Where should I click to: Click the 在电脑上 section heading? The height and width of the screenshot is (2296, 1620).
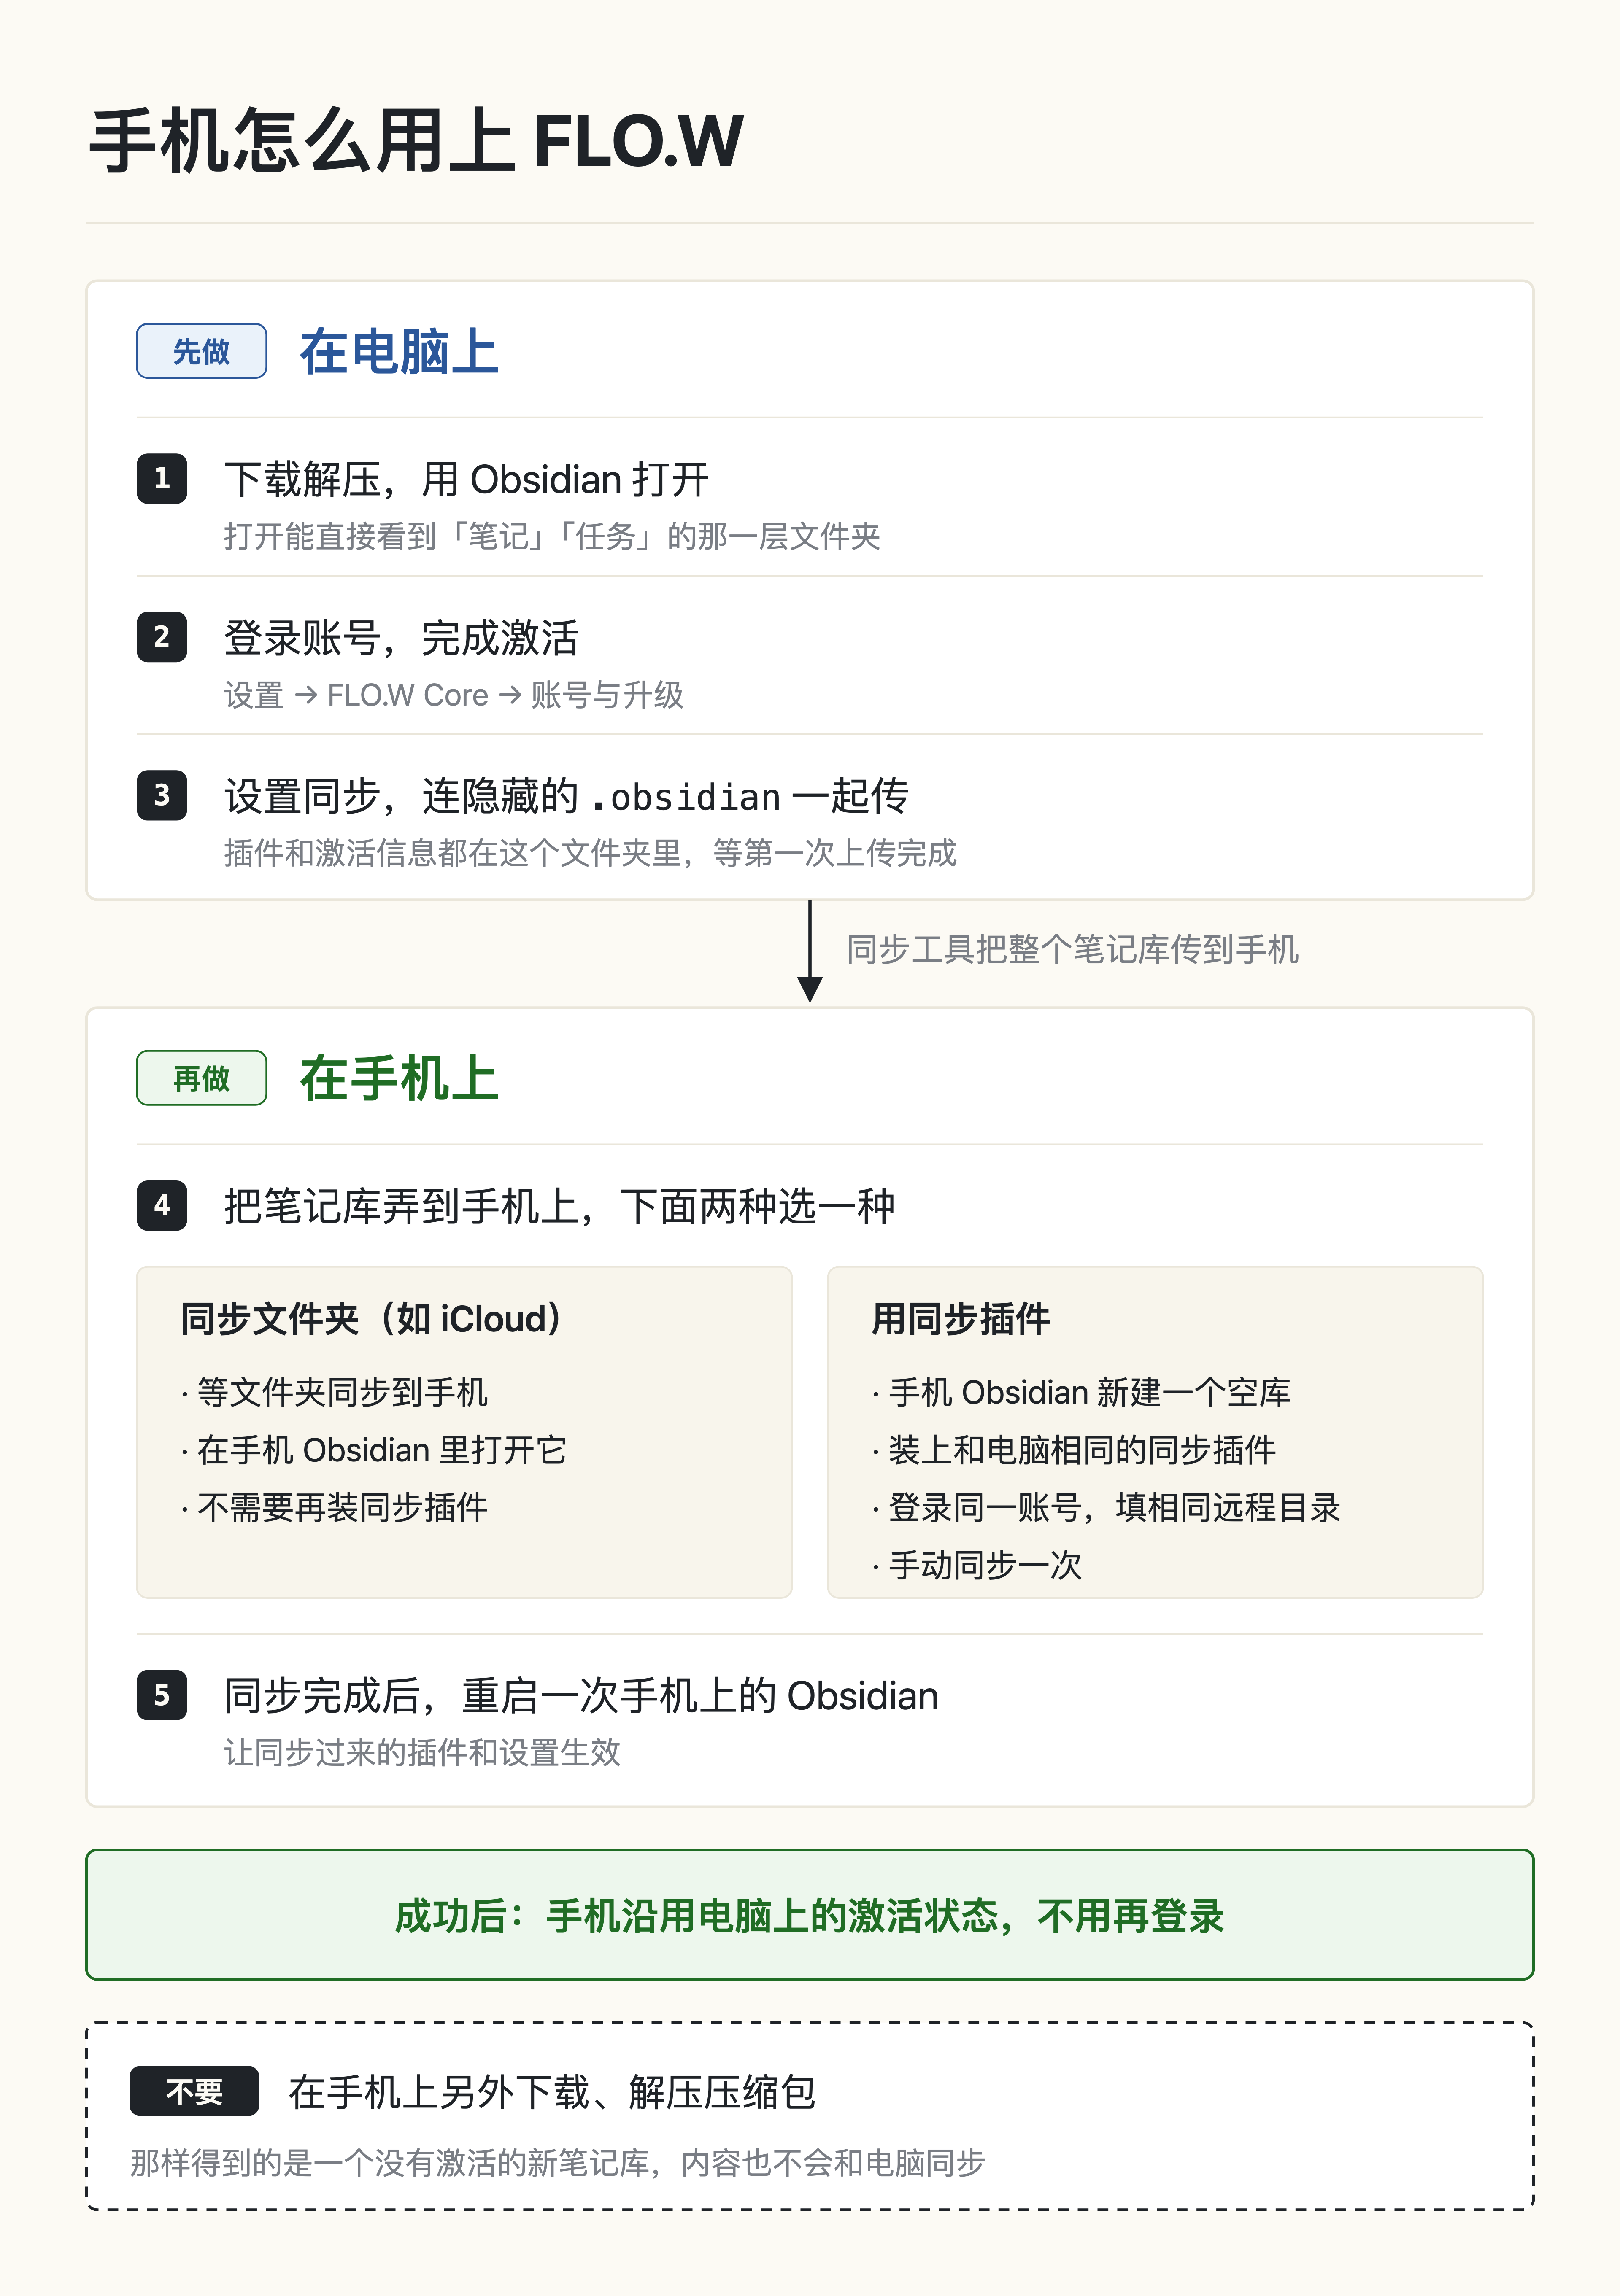pos(399,352)
